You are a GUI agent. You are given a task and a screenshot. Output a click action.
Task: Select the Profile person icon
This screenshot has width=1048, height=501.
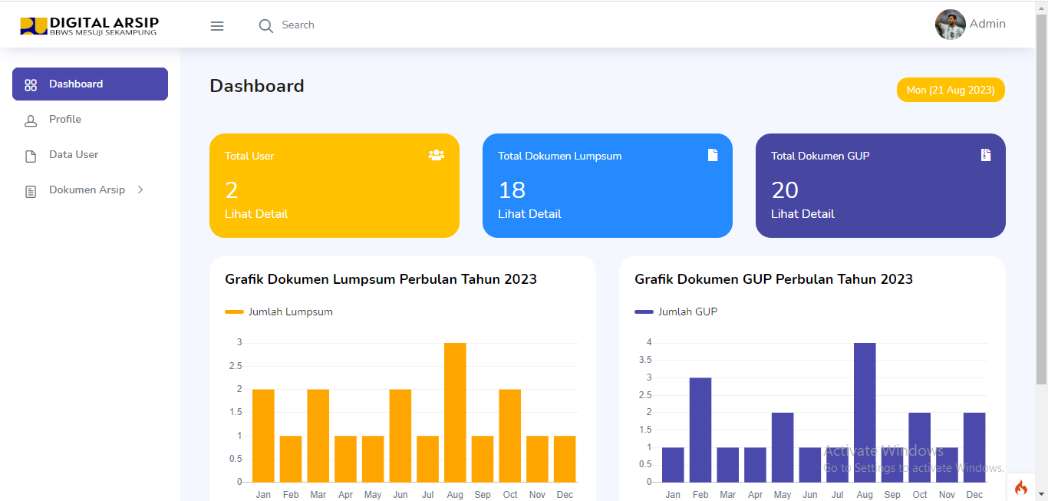(x=31, y=120)
